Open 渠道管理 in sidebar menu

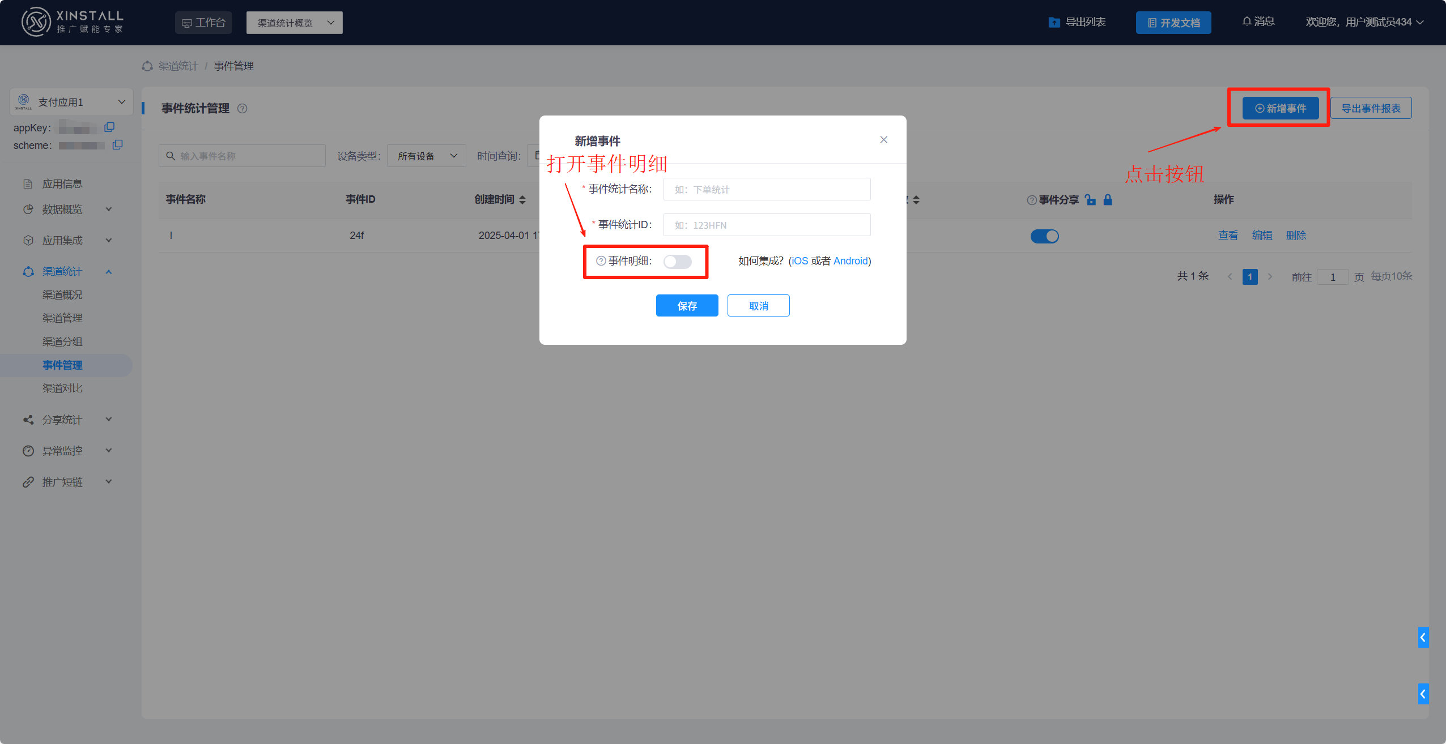[x=62, y=318]
